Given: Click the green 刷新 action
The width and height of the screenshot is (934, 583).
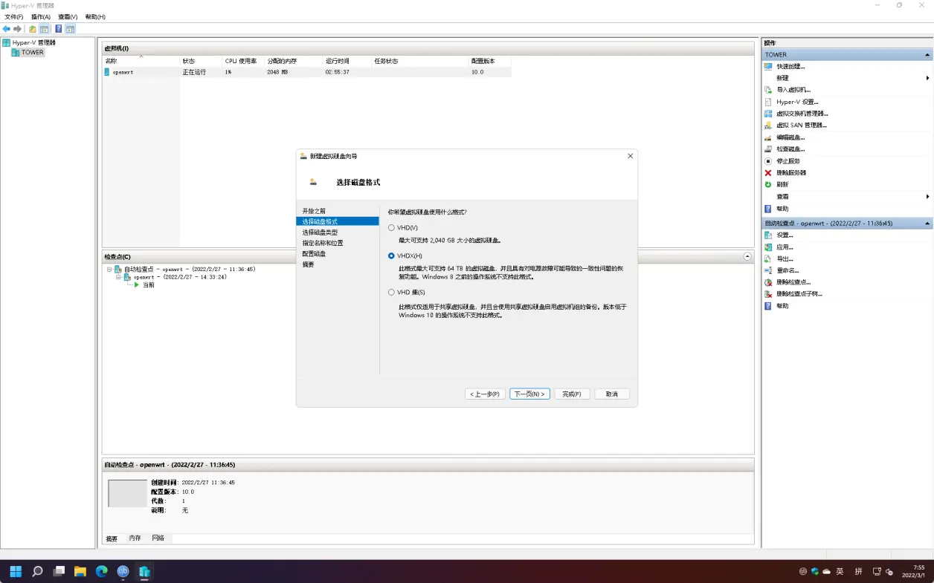Looking at the screenshot, I should 782,185.
